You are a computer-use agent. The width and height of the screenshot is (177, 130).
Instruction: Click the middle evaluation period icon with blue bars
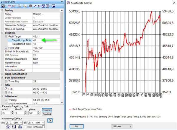tap(14, 127)
